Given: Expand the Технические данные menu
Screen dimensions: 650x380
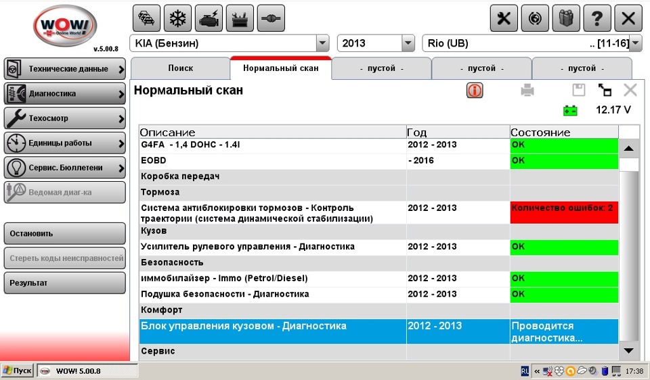Looking at the screenshot, I should 65,69.
